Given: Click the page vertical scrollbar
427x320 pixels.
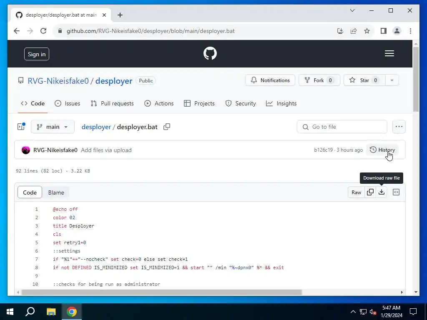Looking at the screenshot, I should [416, 79].
